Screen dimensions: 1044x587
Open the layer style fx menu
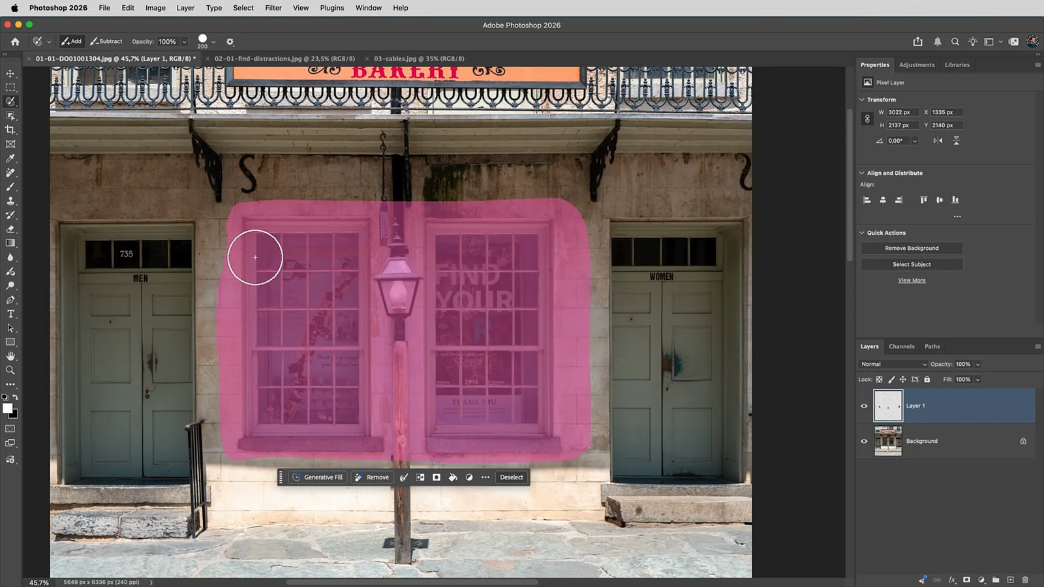(x=952, y=580)
